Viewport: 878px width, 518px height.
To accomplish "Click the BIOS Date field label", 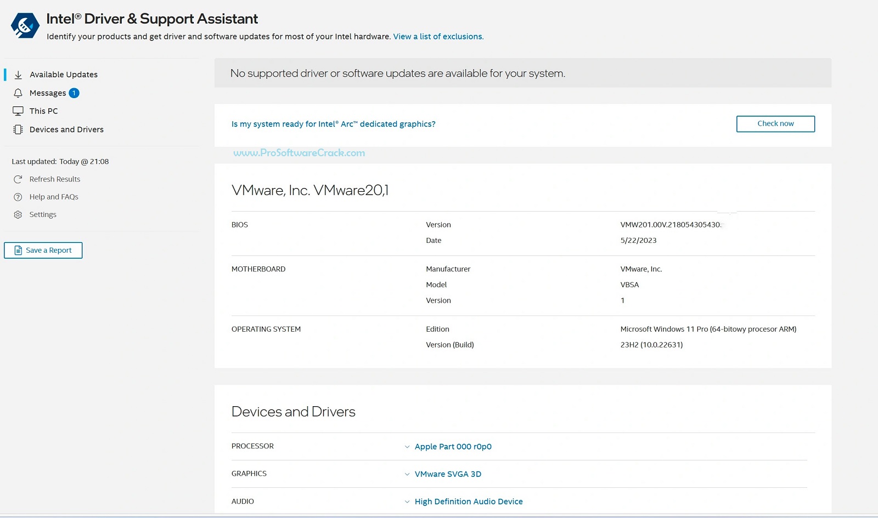I will tap(434, 241).
